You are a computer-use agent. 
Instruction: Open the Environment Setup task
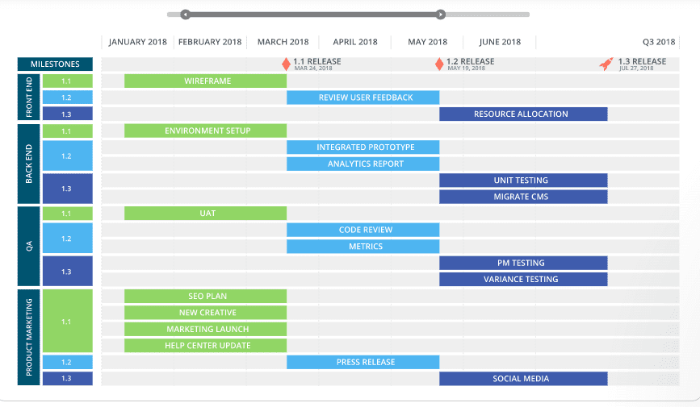coord(205,131)
